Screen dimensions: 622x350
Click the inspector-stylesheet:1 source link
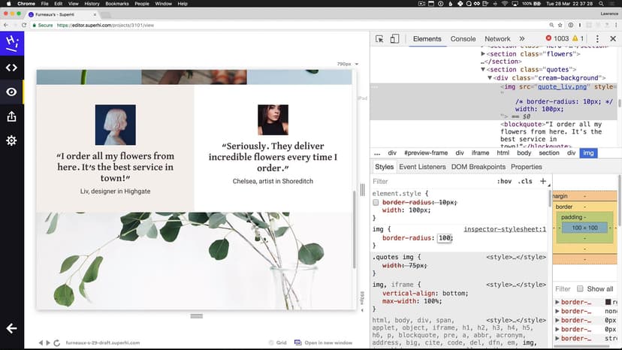click(x=504, y=229)
